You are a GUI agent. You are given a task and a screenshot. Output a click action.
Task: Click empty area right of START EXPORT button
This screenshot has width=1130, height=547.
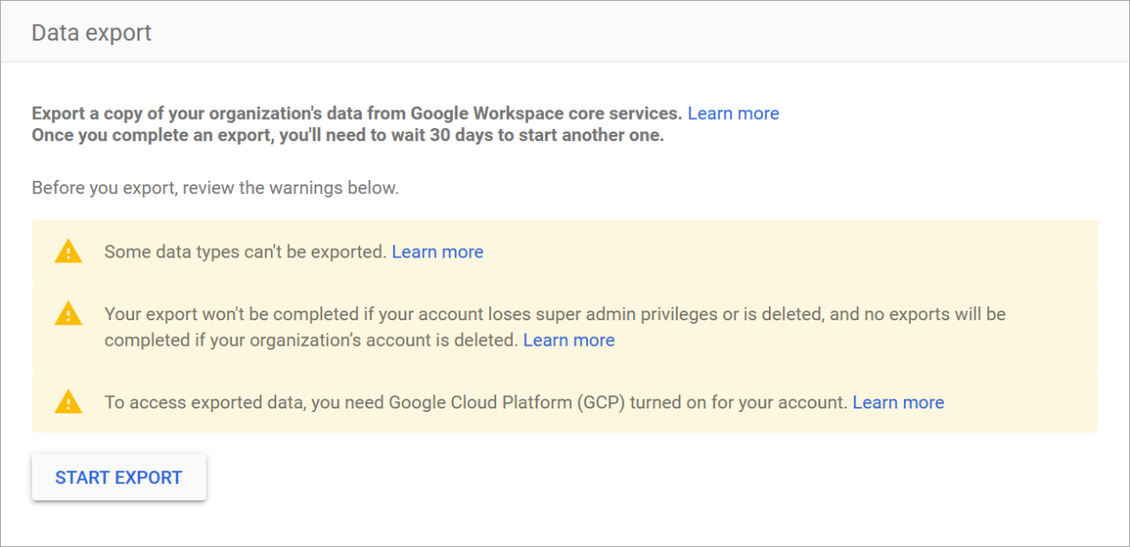[x=618, y=477]
